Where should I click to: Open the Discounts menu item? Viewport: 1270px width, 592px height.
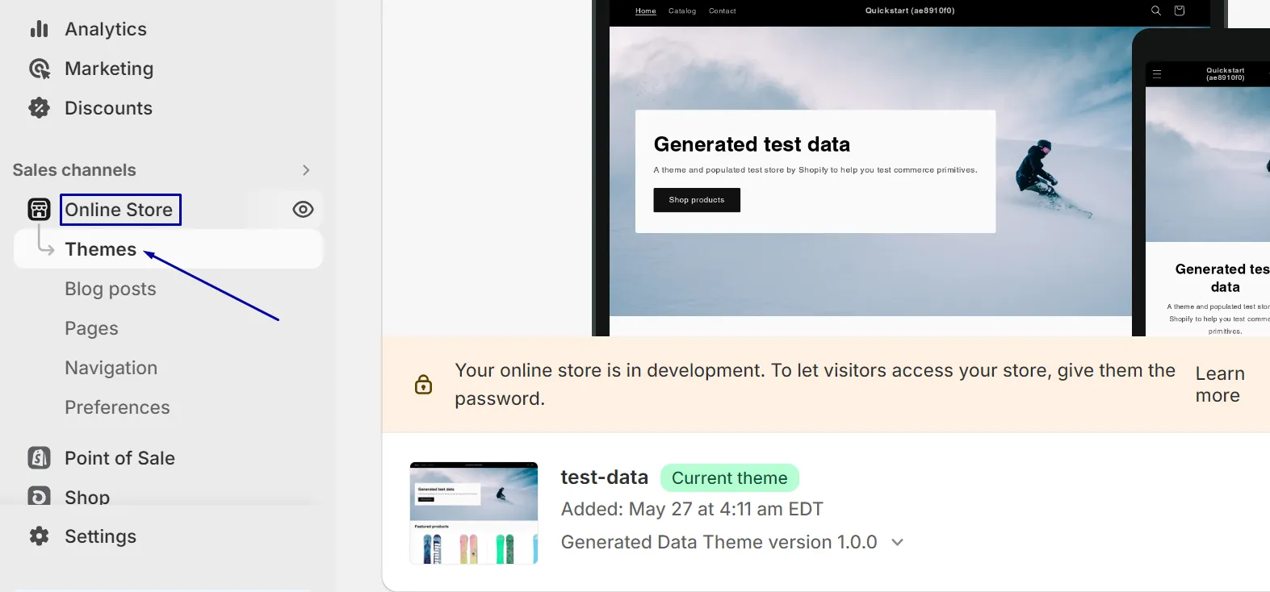108,108
